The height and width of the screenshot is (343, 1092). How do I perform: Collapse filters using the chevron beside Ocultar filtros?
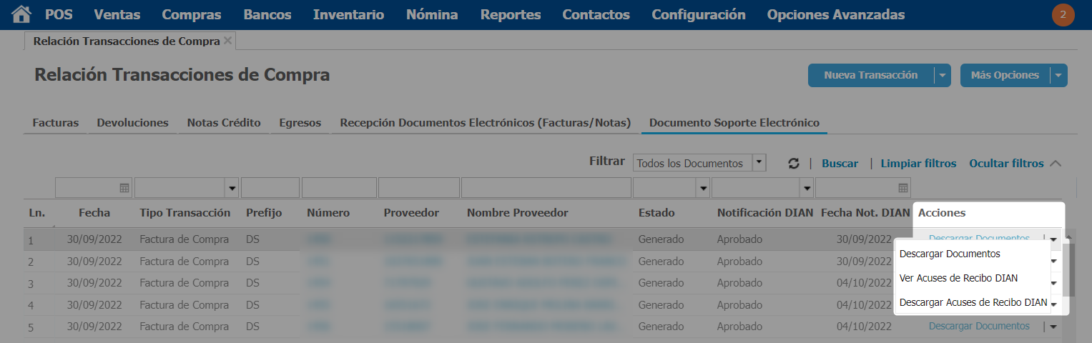click(x=1056, y=164)
